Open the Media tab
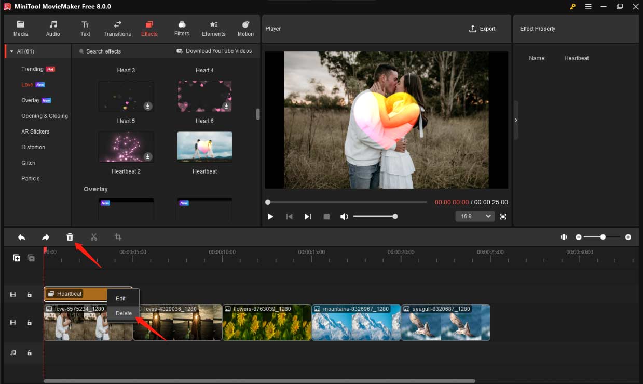The height and width of the screenshot is (384, 643). [21, 29]
